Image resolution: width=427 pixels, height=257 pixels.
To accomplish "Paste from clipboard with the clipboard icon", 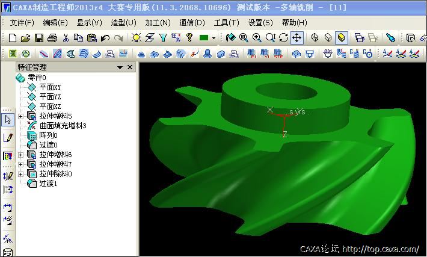I will pyautogui.click(x=92, y=37).
